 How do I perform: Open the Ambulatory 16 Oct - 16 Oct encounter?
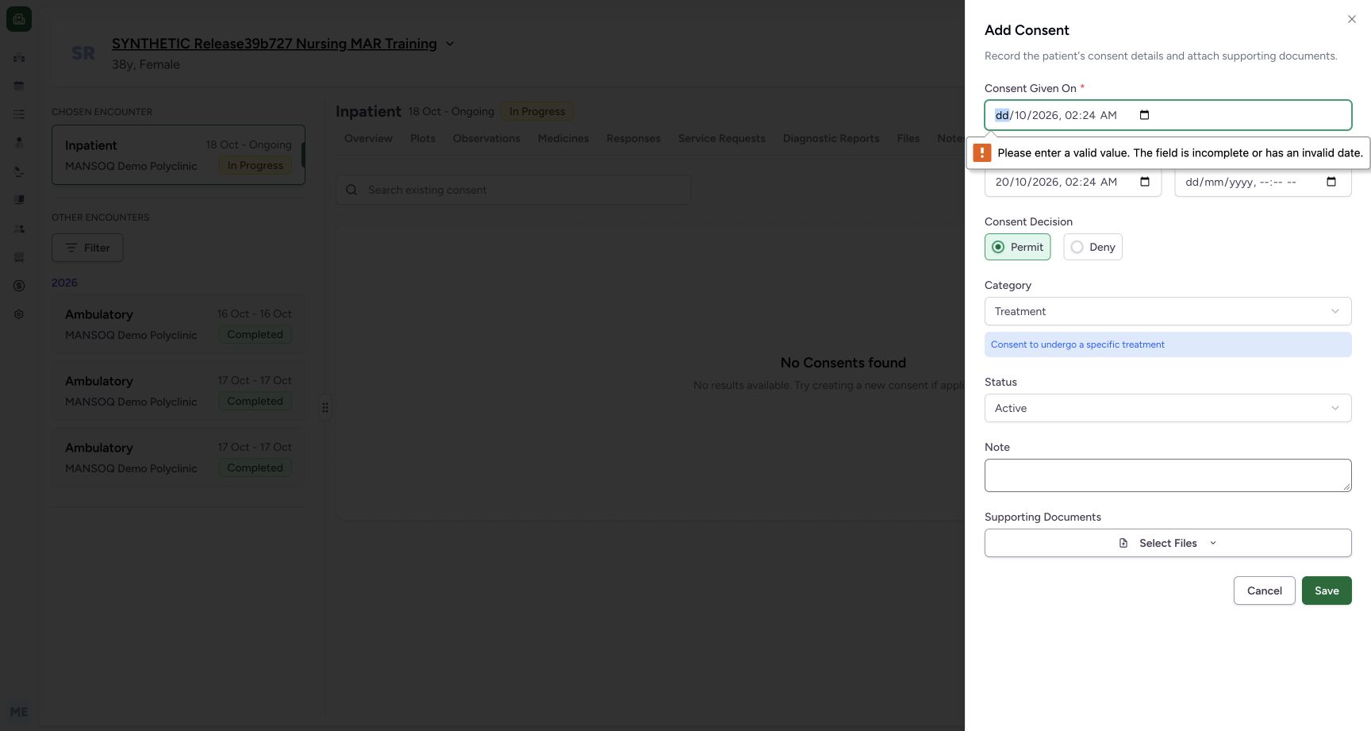[x=179, y=324]
